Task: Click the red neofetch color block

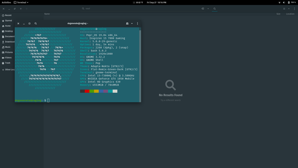Action: [x=87, y=91]
